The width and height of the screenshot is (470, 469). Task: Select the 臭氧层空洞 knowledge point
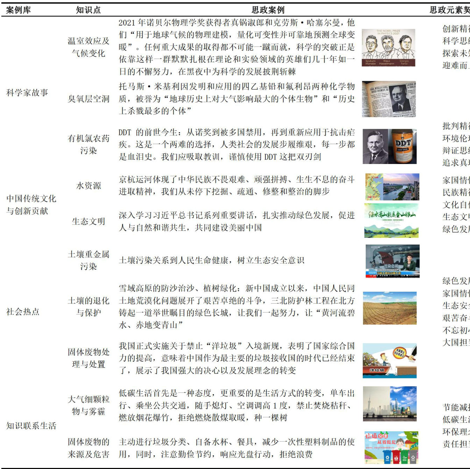[88, 99]
